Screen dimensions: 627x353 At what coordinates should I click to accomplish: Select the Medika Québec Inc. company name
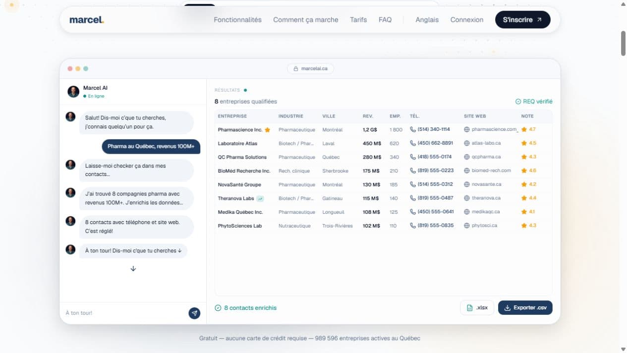(x=240, y=212)
